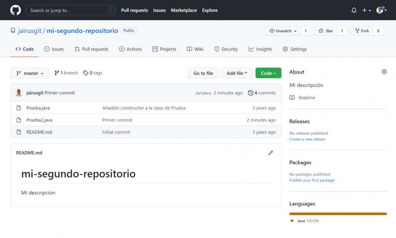Viewport: 396px width, 238px height.
Task: Open commit hash da5abea
Action: 203,93
